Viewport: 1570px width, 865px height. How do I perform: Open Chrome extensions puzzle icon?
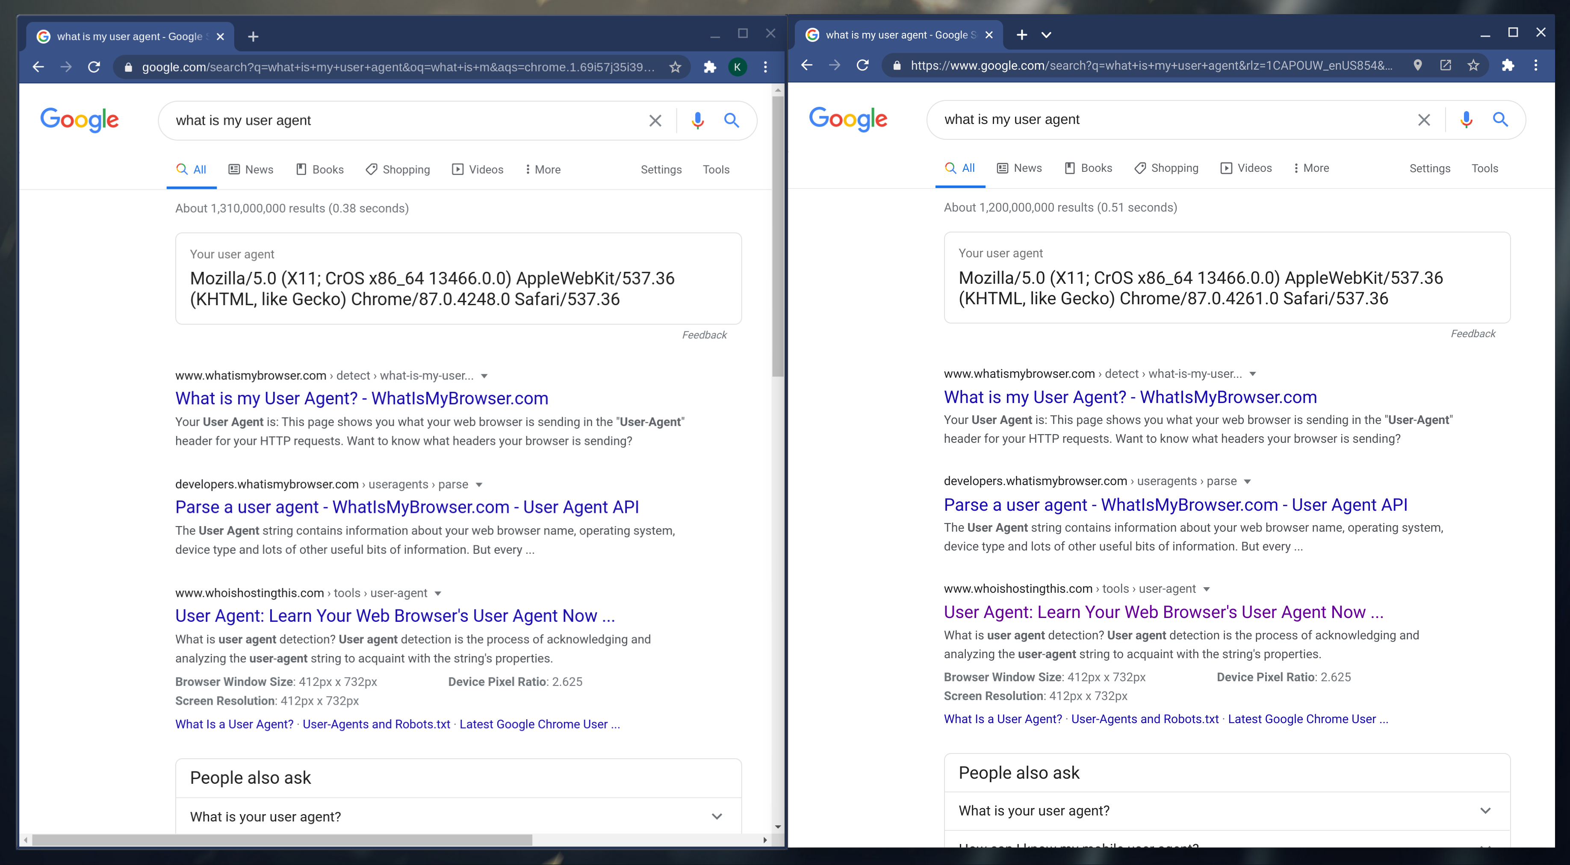point(709,67)
